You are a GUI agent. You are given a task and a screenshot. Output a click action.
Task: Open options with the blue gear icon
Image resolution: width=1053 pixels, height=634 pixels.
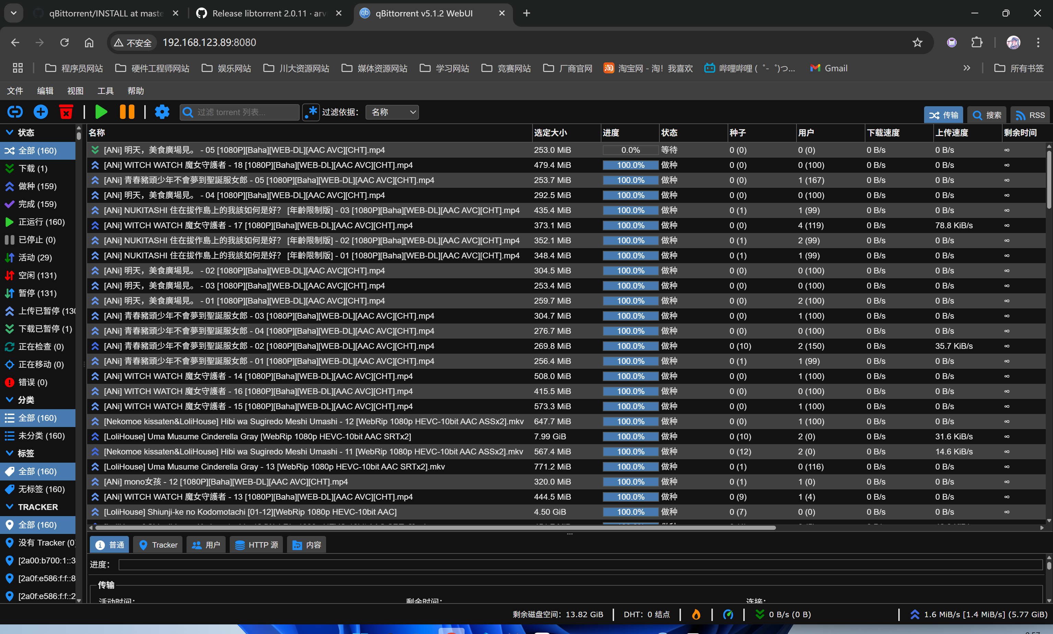click(x=162, y=112)
